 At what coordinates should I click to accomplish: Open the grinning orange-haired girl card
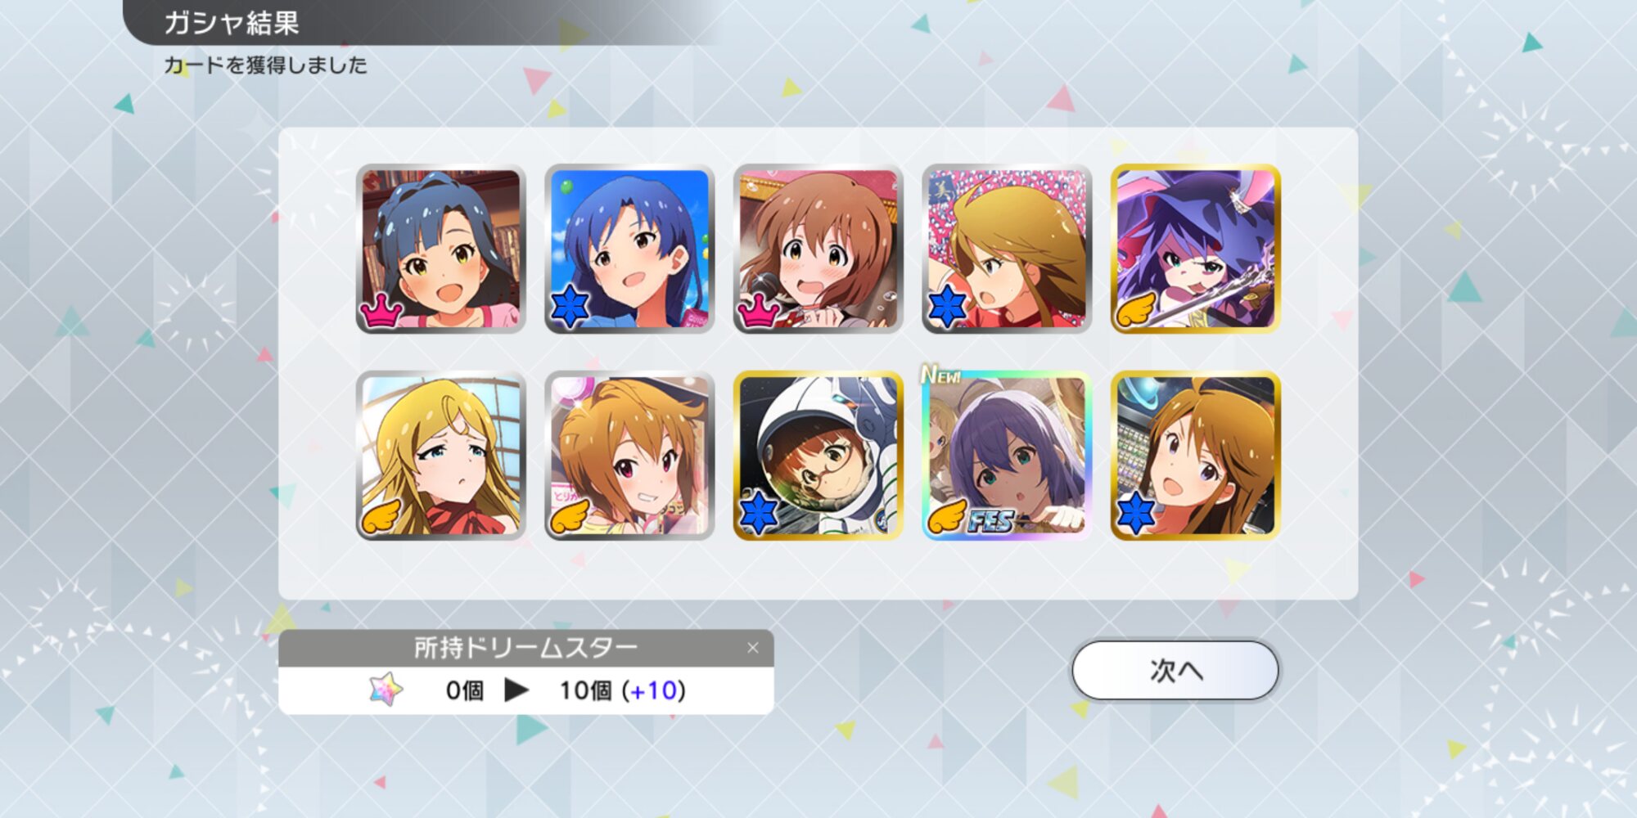point(629,456)
